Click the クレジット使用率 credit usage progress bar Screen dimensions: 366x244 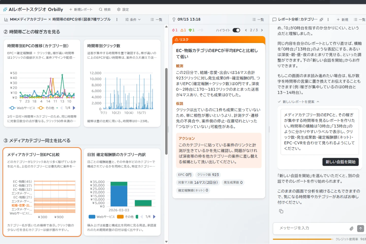pyautogui.click(x=303, y=239)
